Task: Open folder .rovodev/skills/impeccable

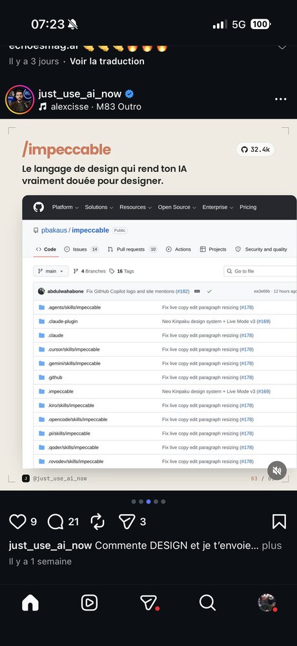Action: (x=76, y=461)
